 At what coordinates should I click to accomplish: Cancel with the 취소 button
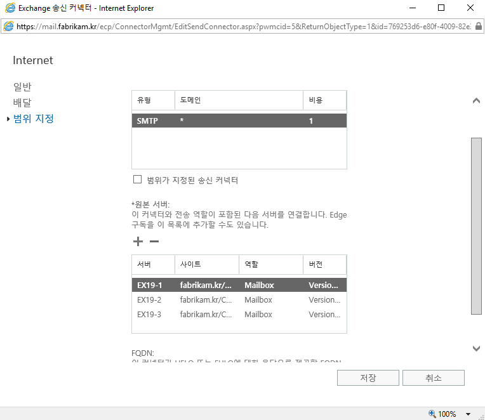[434, 377]
